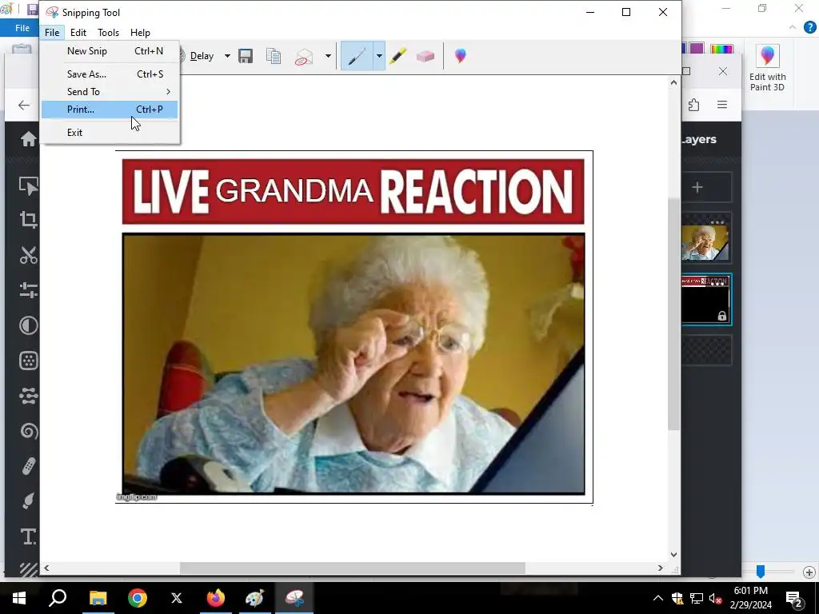
Task: Select the bandage heal tool
Action: [x=29, y=466]
